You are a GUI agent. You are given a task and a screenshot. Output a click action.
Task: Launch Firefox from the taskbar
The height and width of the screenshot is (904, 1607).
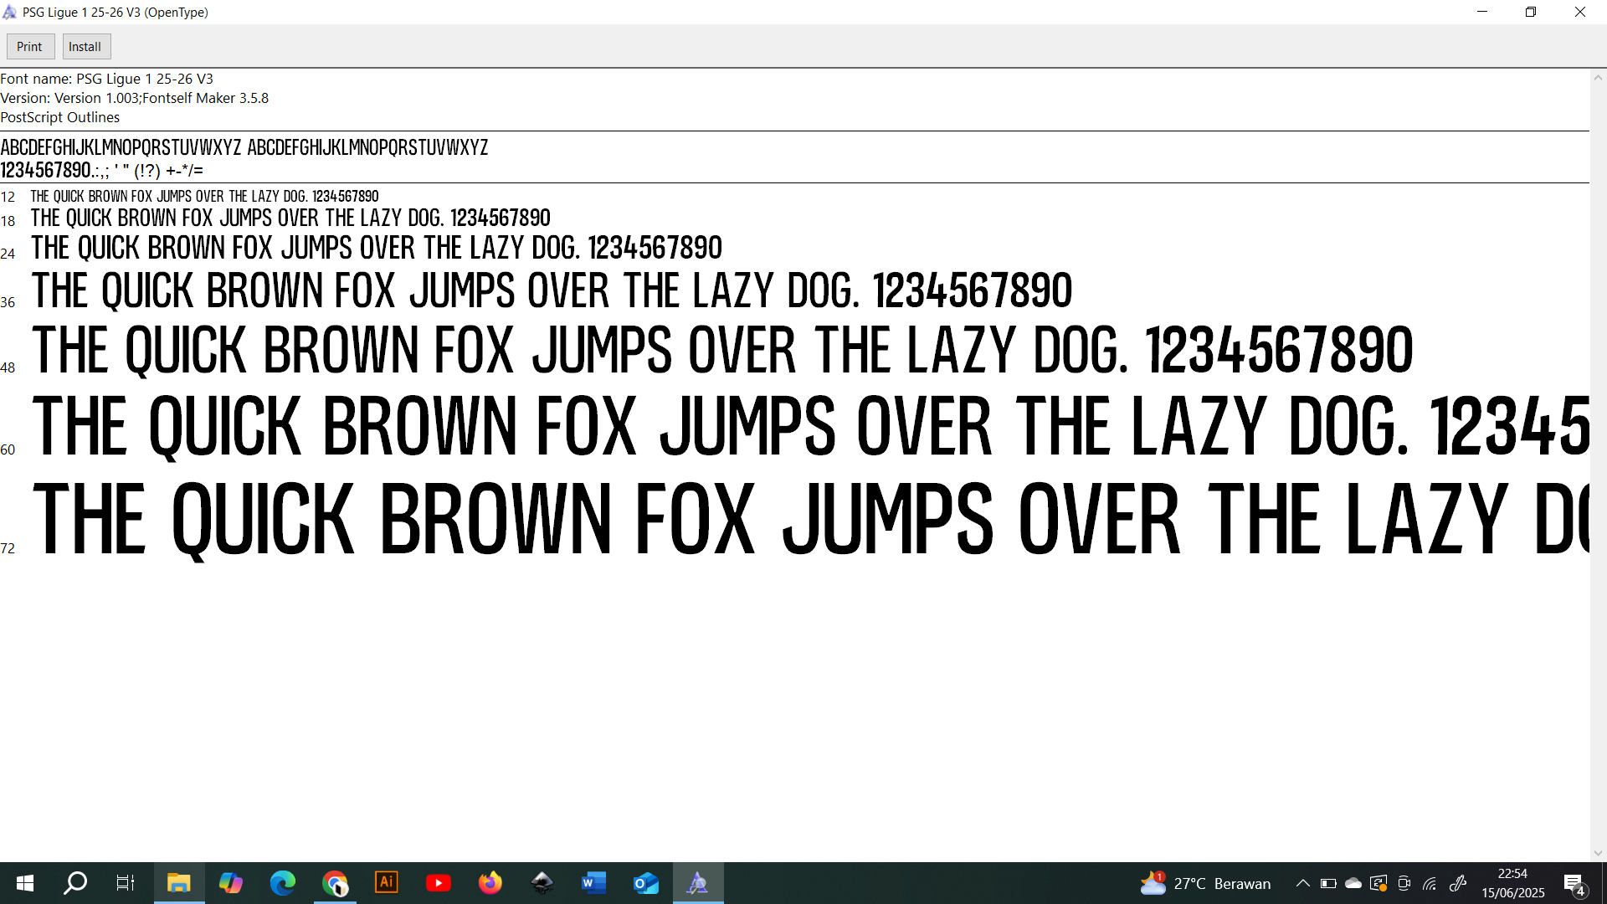[x=490, y=883]
